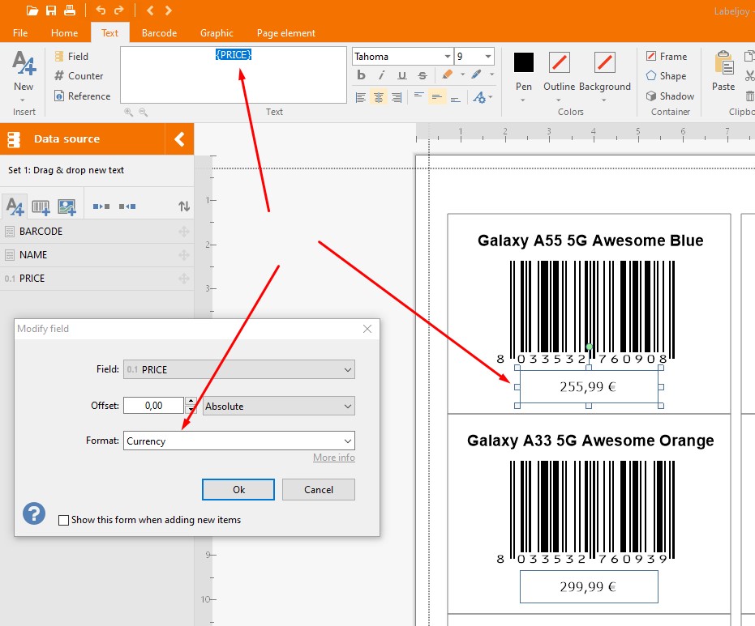Viewport: 755px width, 626px height.
Task: Apply strikethrough text formatting
Action: 422,75
